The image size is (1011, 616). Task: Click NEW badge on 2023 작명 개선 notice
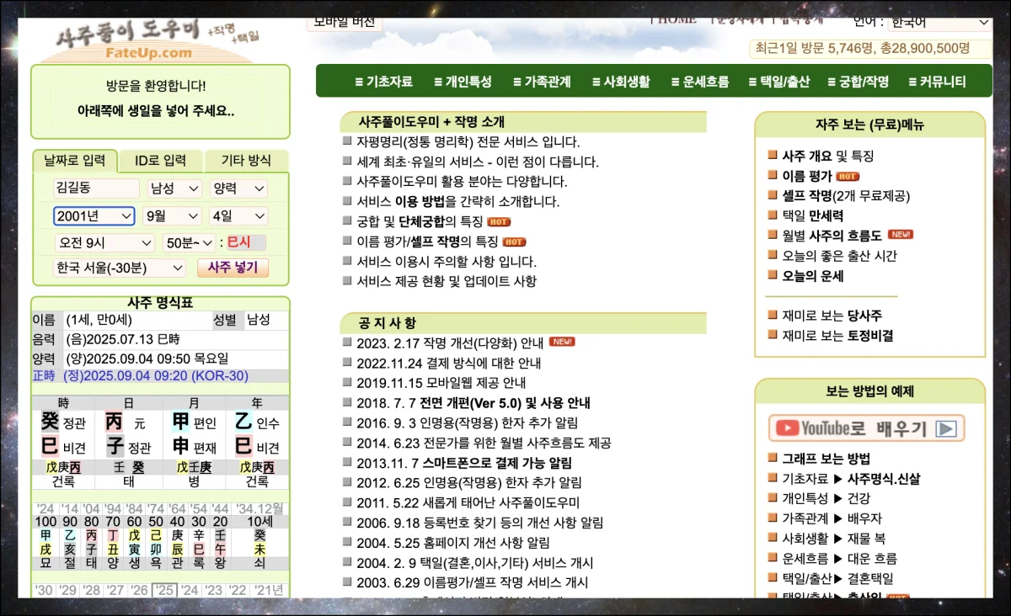pyautogui.click(x=562, y=343)
